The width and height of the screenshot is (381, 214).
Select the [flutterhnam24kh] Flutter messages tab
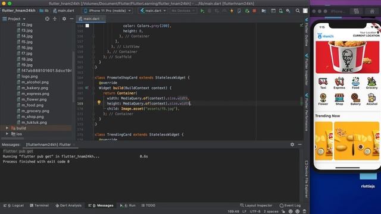[48, 144]
